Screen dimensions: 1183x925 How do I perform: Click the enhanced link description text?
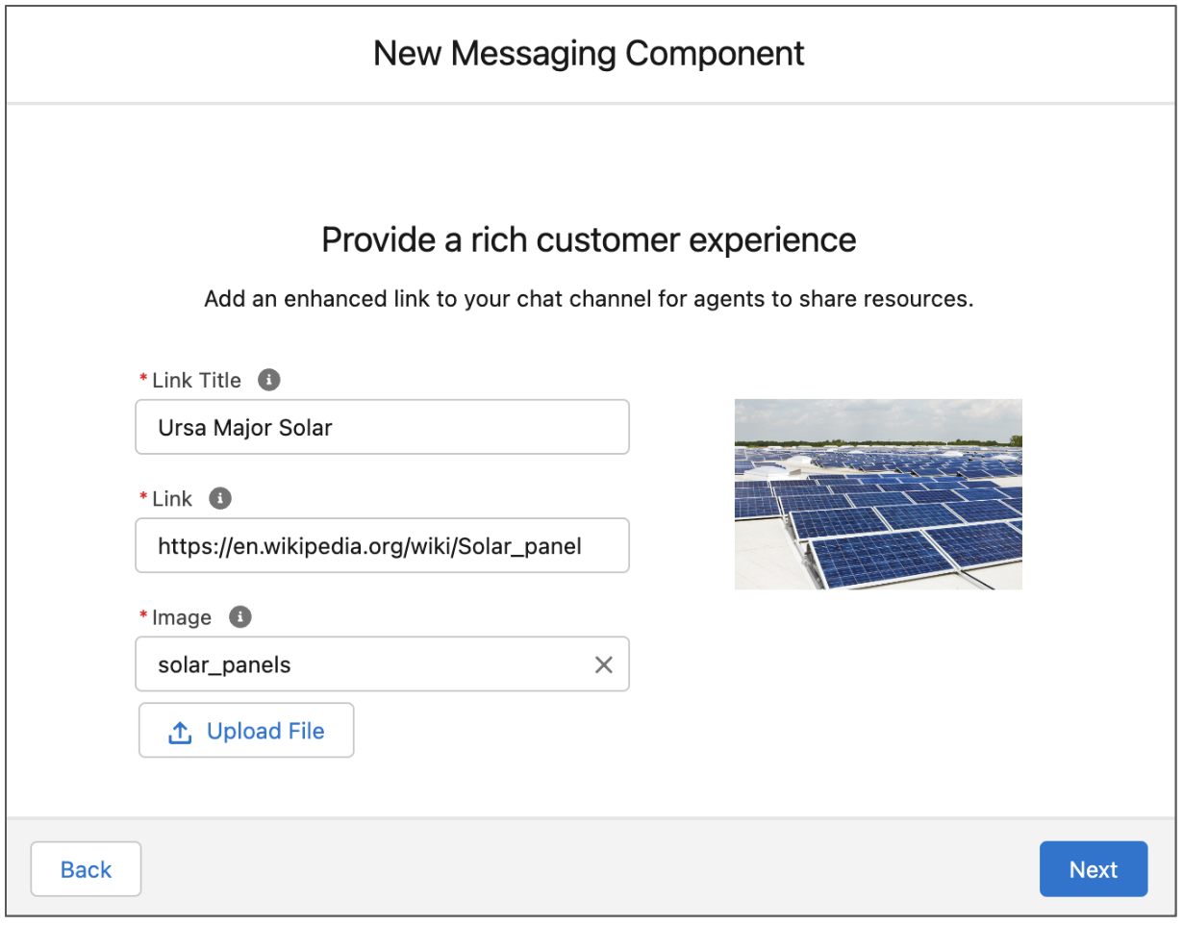tap(589, 299)
